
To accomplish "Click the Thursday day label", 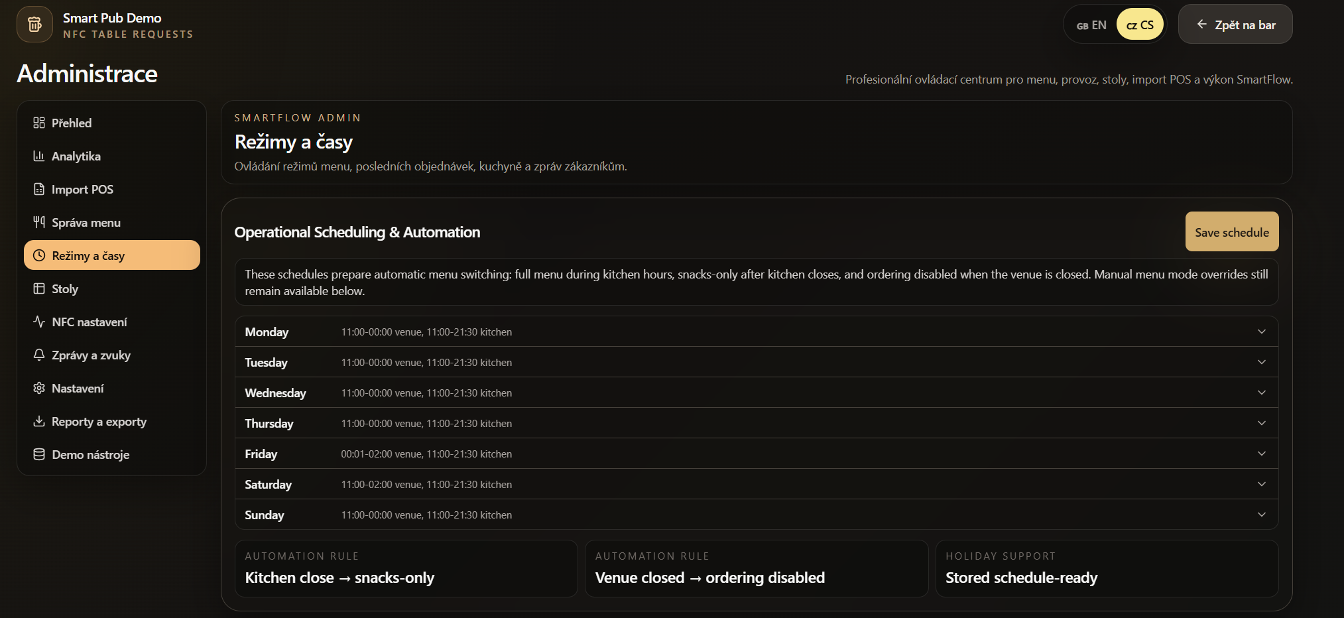I will (x=269, y=423).
